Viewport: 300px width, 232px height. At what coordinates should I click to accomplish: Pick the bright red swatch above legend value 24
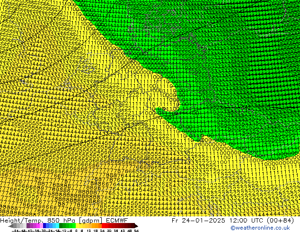104,226
